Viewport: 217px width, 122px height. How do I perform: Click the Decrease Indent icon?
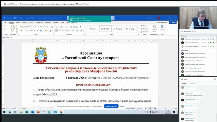[71, 27]
